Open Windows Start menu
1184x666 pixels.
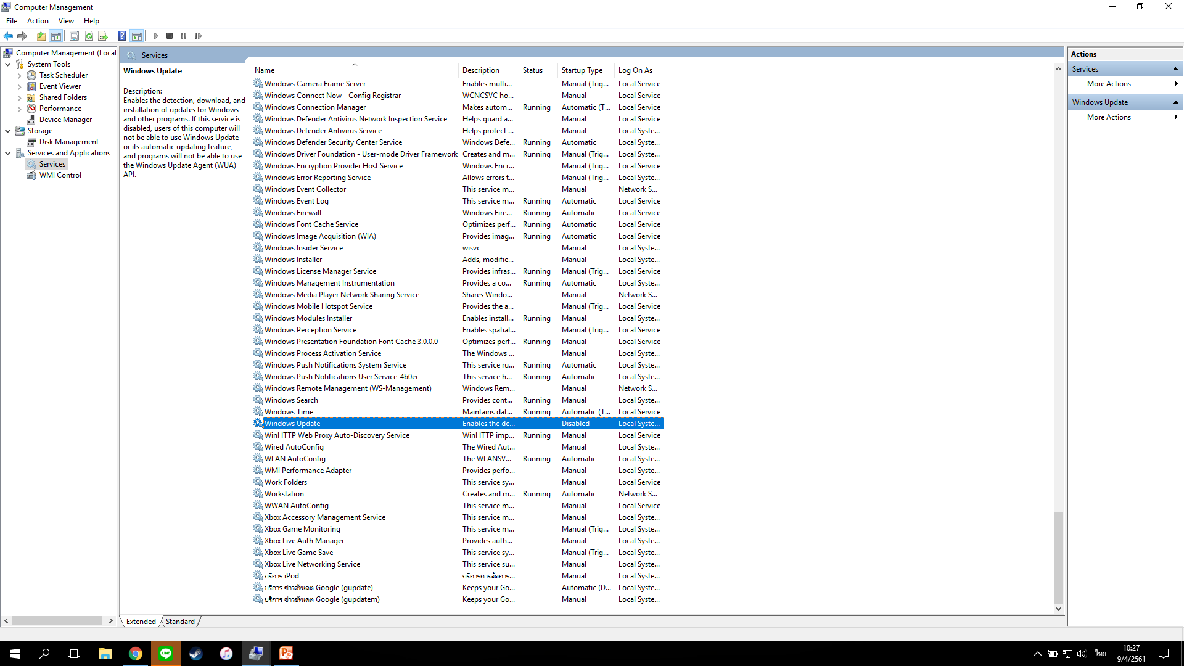coord(15,654)
